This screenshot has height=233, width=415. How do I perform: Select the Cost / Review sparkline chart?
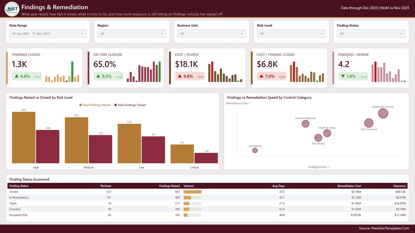pyautogui.click(x=225, y=72)
